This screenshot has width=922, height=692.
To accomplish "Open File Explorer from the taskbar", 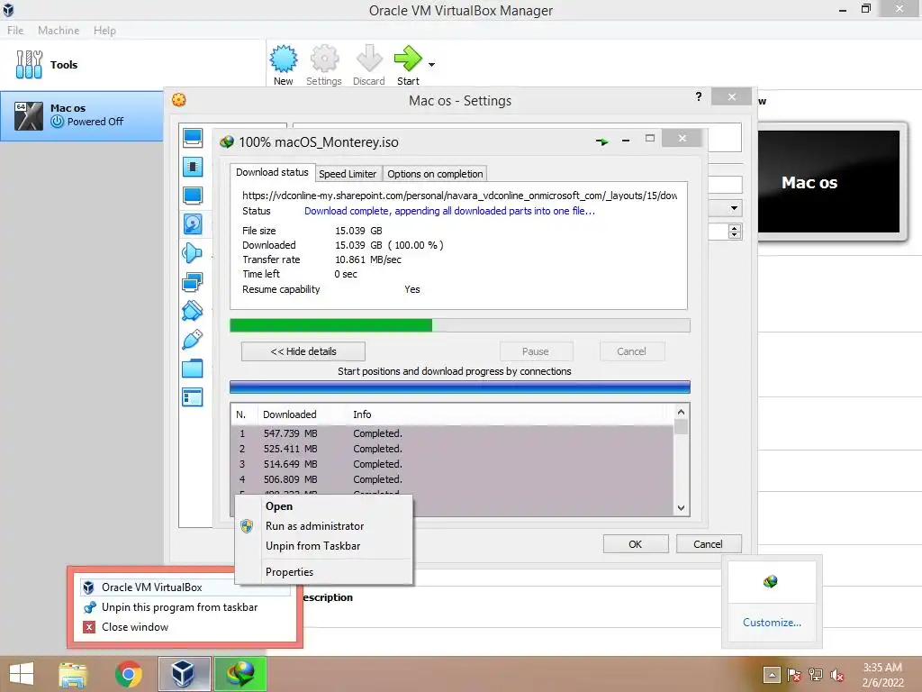I will 74,674.
